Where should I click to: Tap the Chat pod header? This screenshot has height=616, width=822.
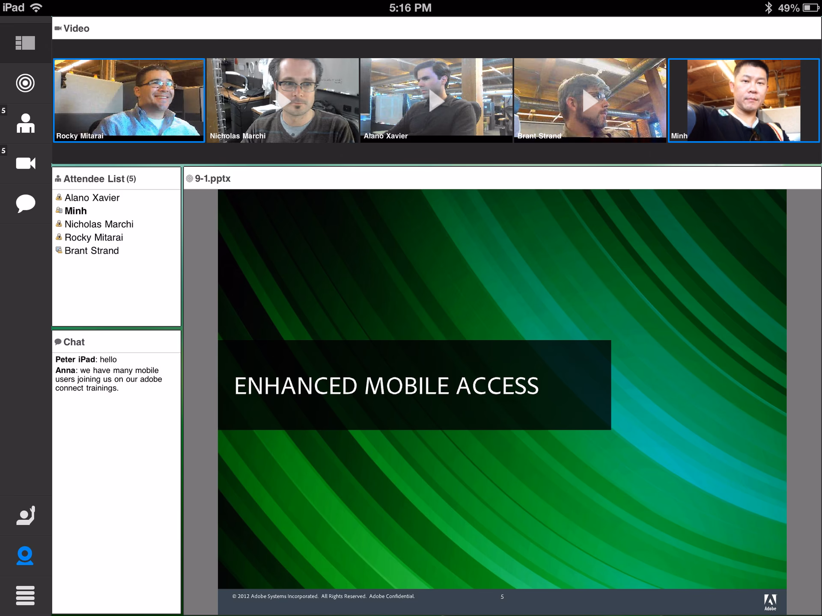click(74, 342)
